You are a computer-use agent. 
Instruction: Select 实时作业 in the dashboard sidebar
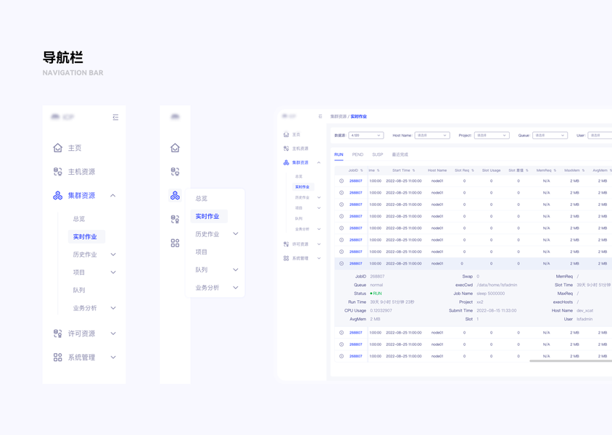click(303, 187)
